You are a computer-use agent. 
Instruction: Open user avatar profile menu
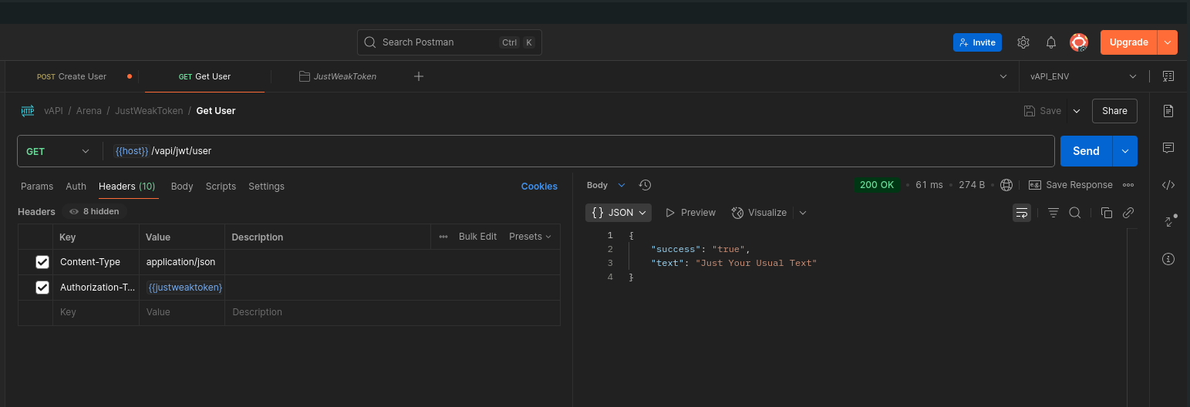point(1079,42)
